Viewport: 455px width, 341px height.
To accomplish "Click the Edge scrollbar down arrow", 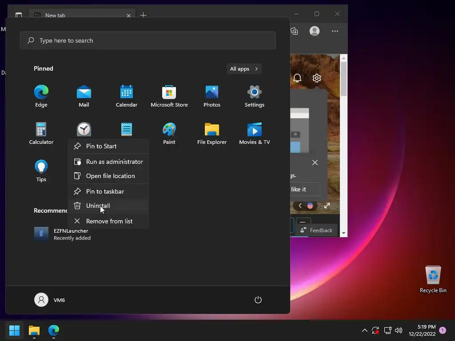I will pos(343,233).
